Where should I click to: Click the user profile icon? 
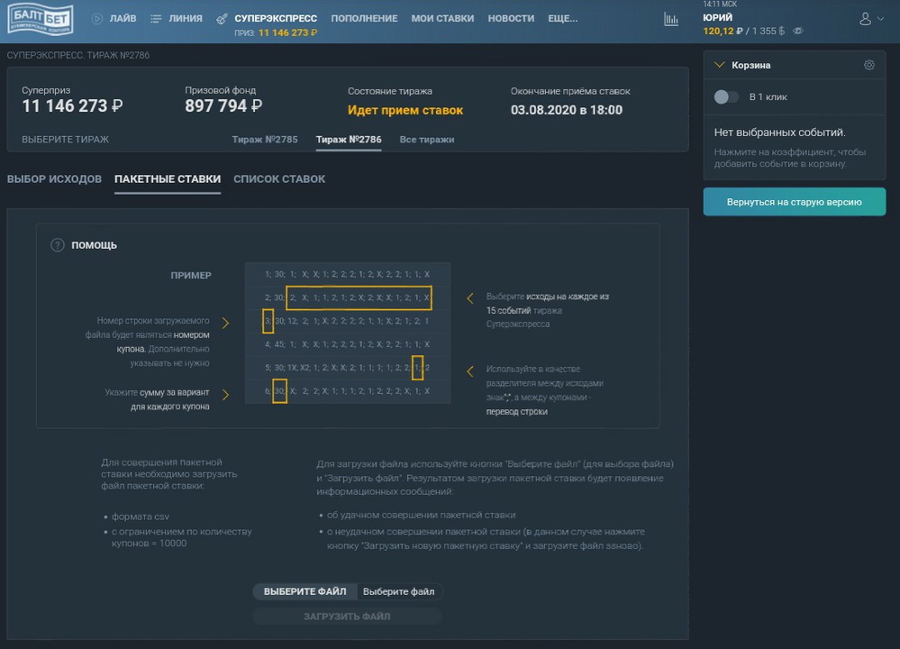(x=865, y=19)
